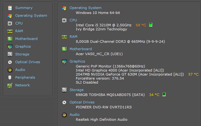
Task: Click the RAM stick icon in main panel
Action: tap(64, 37)
